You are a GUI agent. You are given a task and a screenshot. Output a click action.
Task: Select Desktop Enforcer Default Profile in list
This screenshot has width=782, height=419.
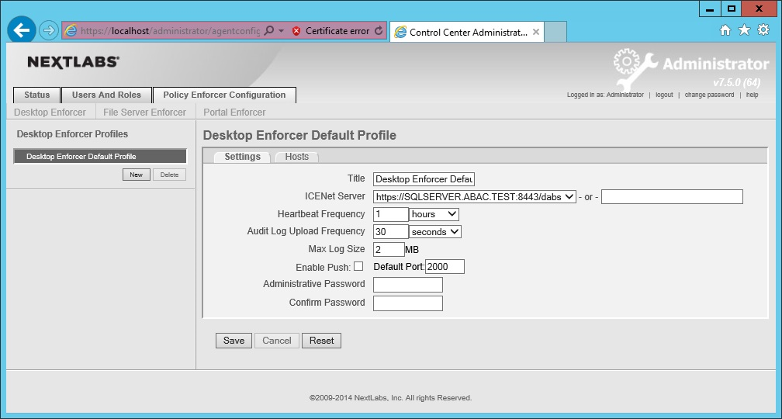pyautogui.click(x=100, y=157)
